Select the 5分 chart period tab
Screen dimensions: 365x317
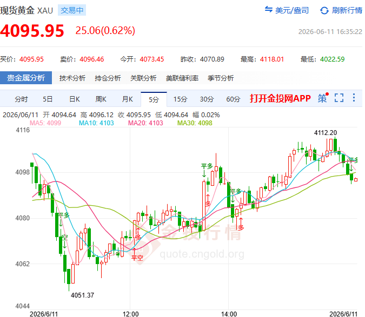pos(154,100)
